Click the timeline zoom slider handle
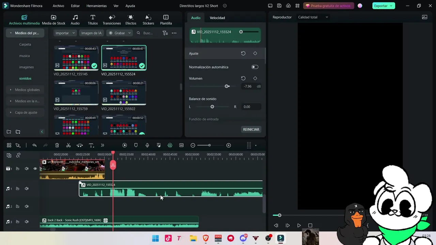 pyautogui.click(x=209, y=145)
